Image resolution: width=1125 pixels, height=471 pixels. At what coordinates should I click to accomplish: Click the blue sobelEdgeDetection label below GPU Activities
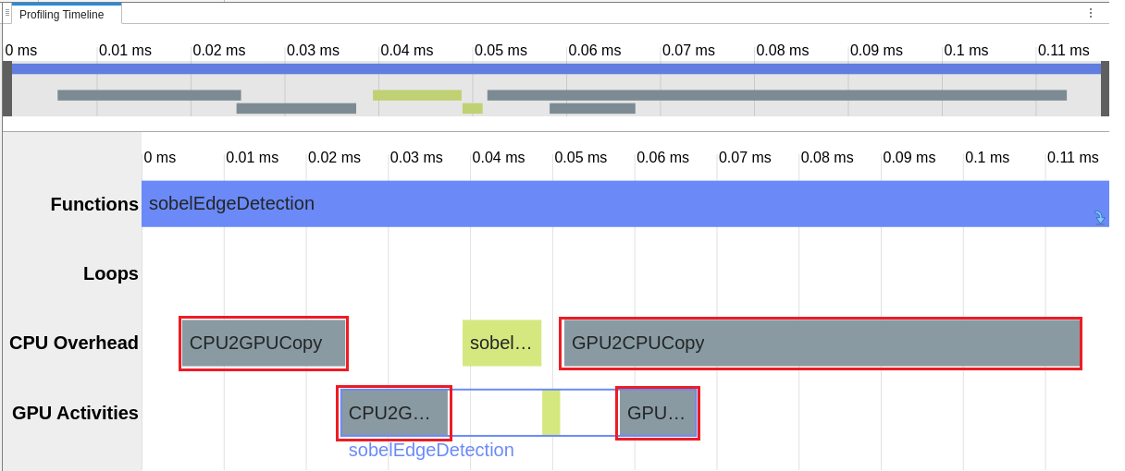(431, 451)
